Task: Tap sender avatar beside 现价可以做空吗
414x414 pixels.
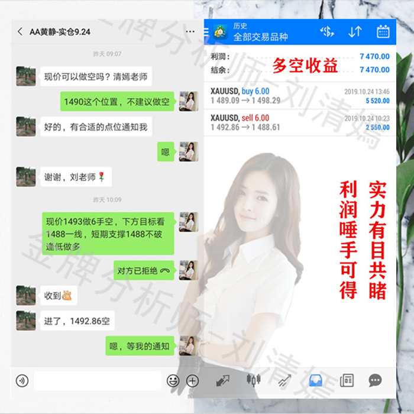Action: pyautogui.click(x=26, y=76)
